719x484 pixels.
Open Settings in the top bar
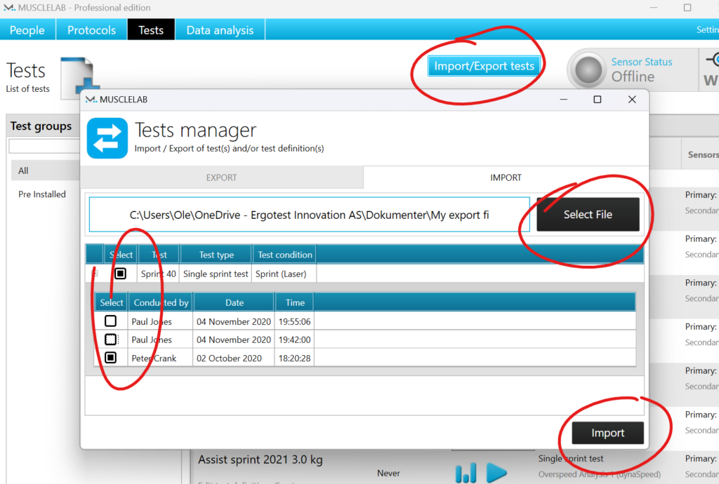pyautogui.click(x=708, y=29)
